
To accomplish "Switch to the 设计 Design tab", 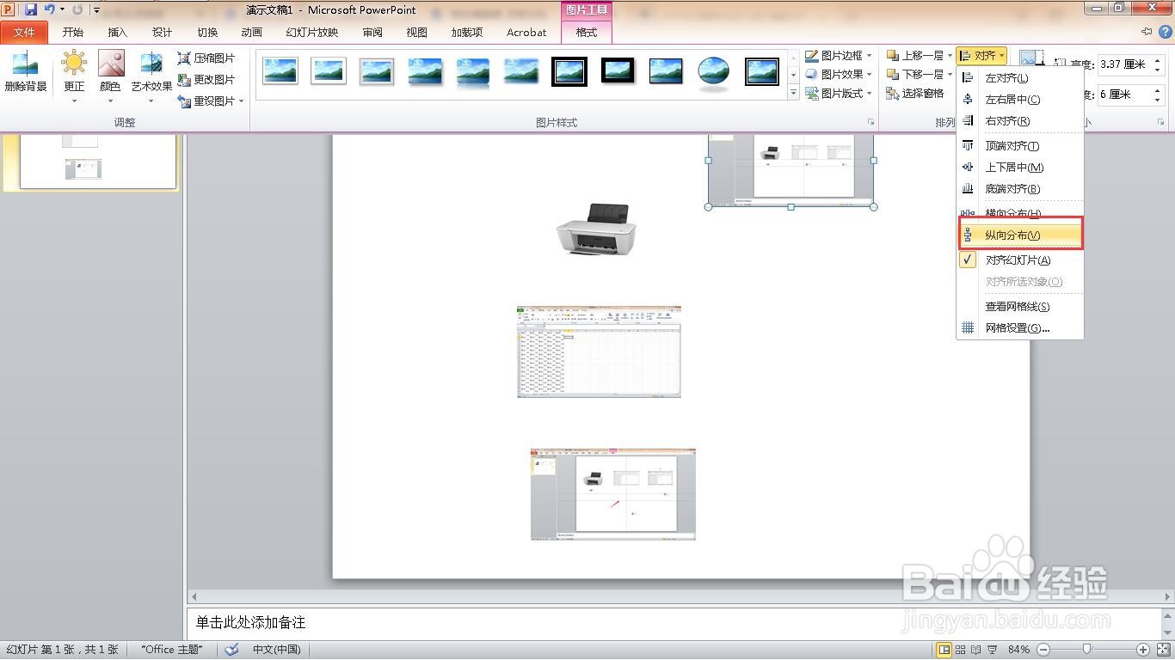I will click(x=162, y=32).
